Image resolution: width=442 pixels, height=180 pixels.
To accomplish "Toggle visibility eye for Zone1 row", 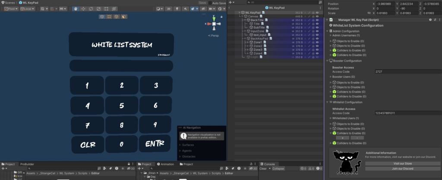I will (317, 42).
